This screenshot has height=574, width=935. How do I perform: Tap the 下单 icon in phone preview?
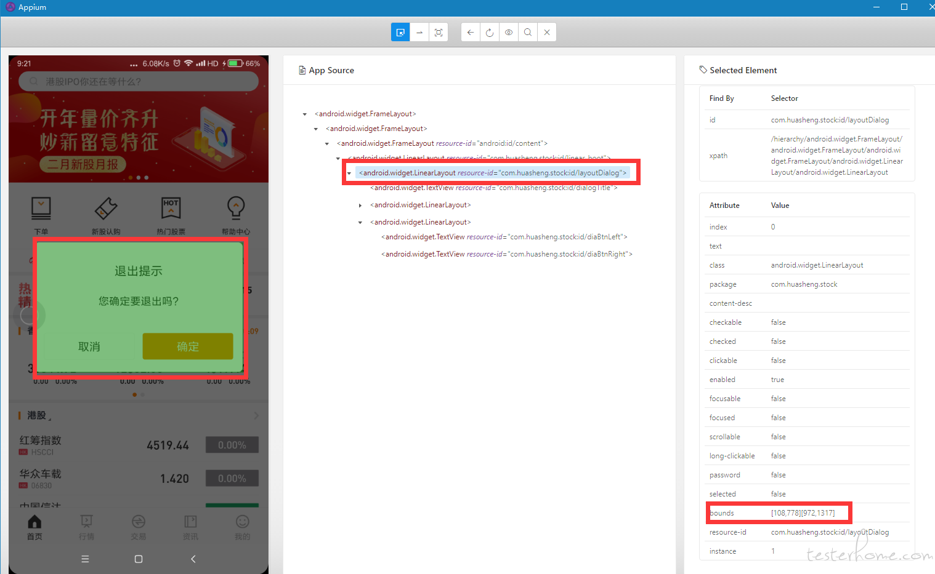click(x=41, y=209)
